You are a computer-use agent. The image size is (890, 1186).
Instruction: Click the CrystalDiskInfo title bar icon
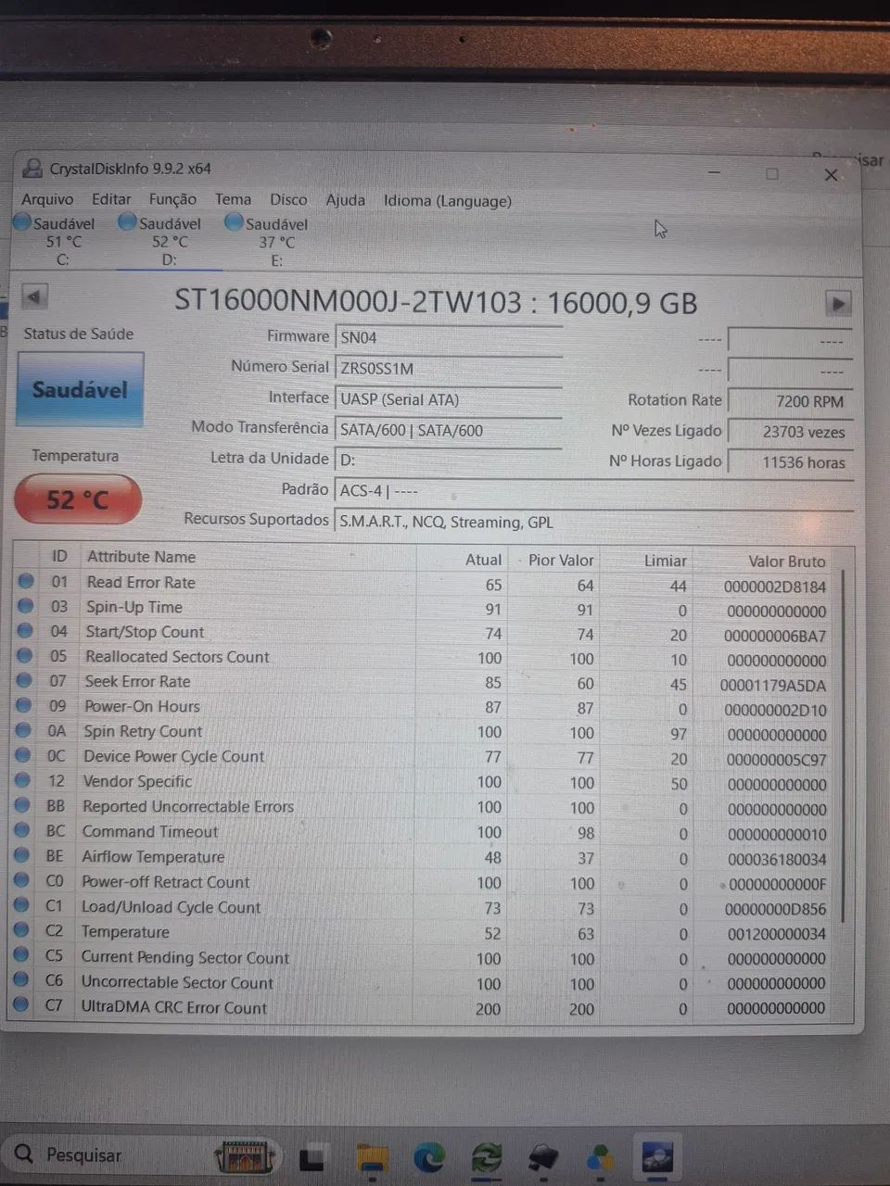tap(32, 169)
